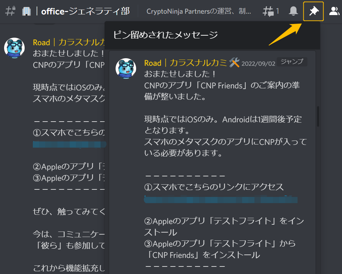Click the 2022/09/02 timestamp

pyautogui.click(x=258, y=64)
